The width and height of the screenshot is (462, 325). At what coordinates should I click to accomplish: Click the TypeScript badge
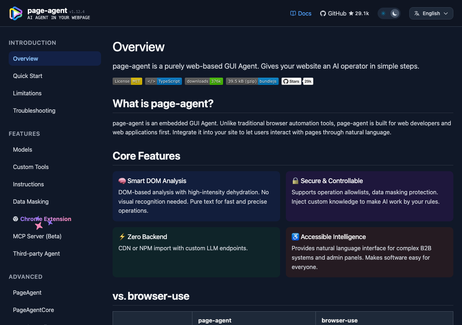click(164, 81)
